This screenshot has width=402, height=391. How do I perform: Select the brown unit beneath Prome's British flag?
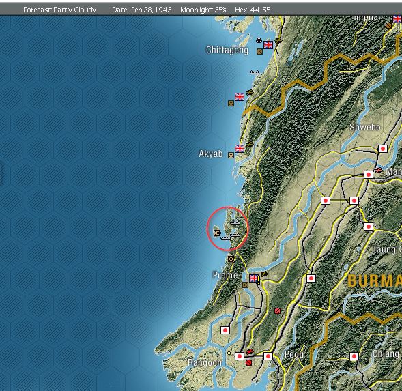click(x=245, y=285)
